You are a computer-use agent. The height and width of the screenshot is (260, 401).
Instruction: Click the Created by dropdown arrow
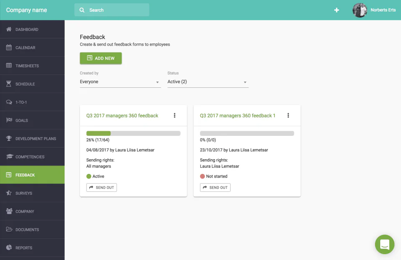(x=157, y=82)
